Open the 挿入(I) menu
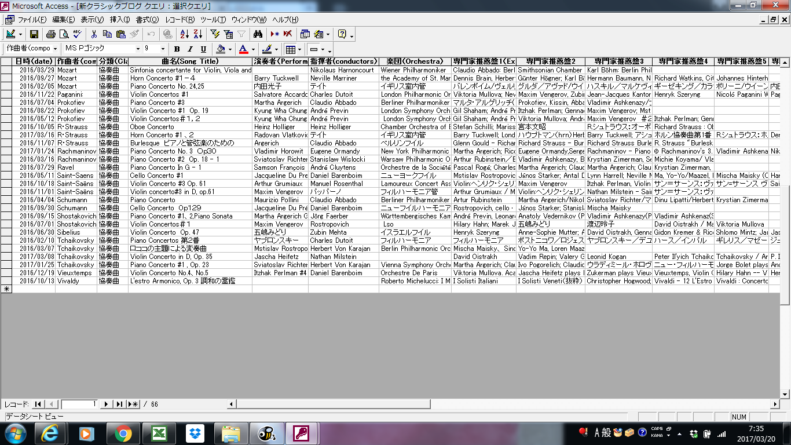Screen dimensions: 791x445 pyautogui.click(x=120, y=20)
